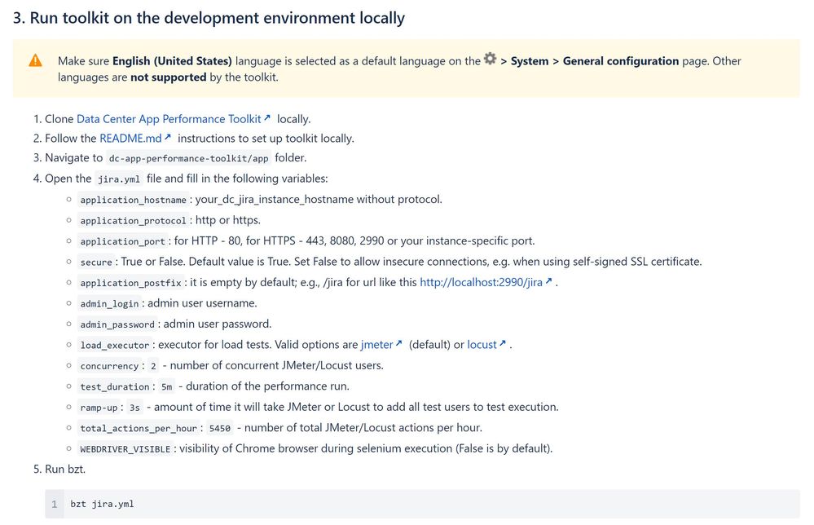Click the bold 'System' text in the note
Image resolution: width=814 pixels, height=525 pixels.
click(x=530, y=61)
